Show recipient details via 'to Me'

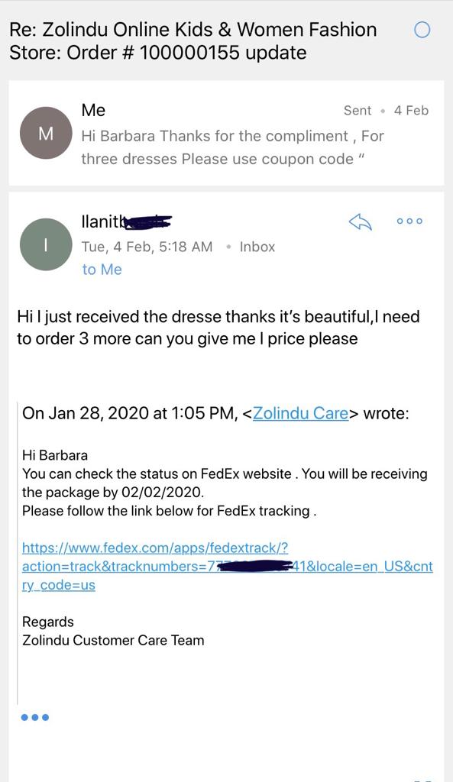point(102,270)
